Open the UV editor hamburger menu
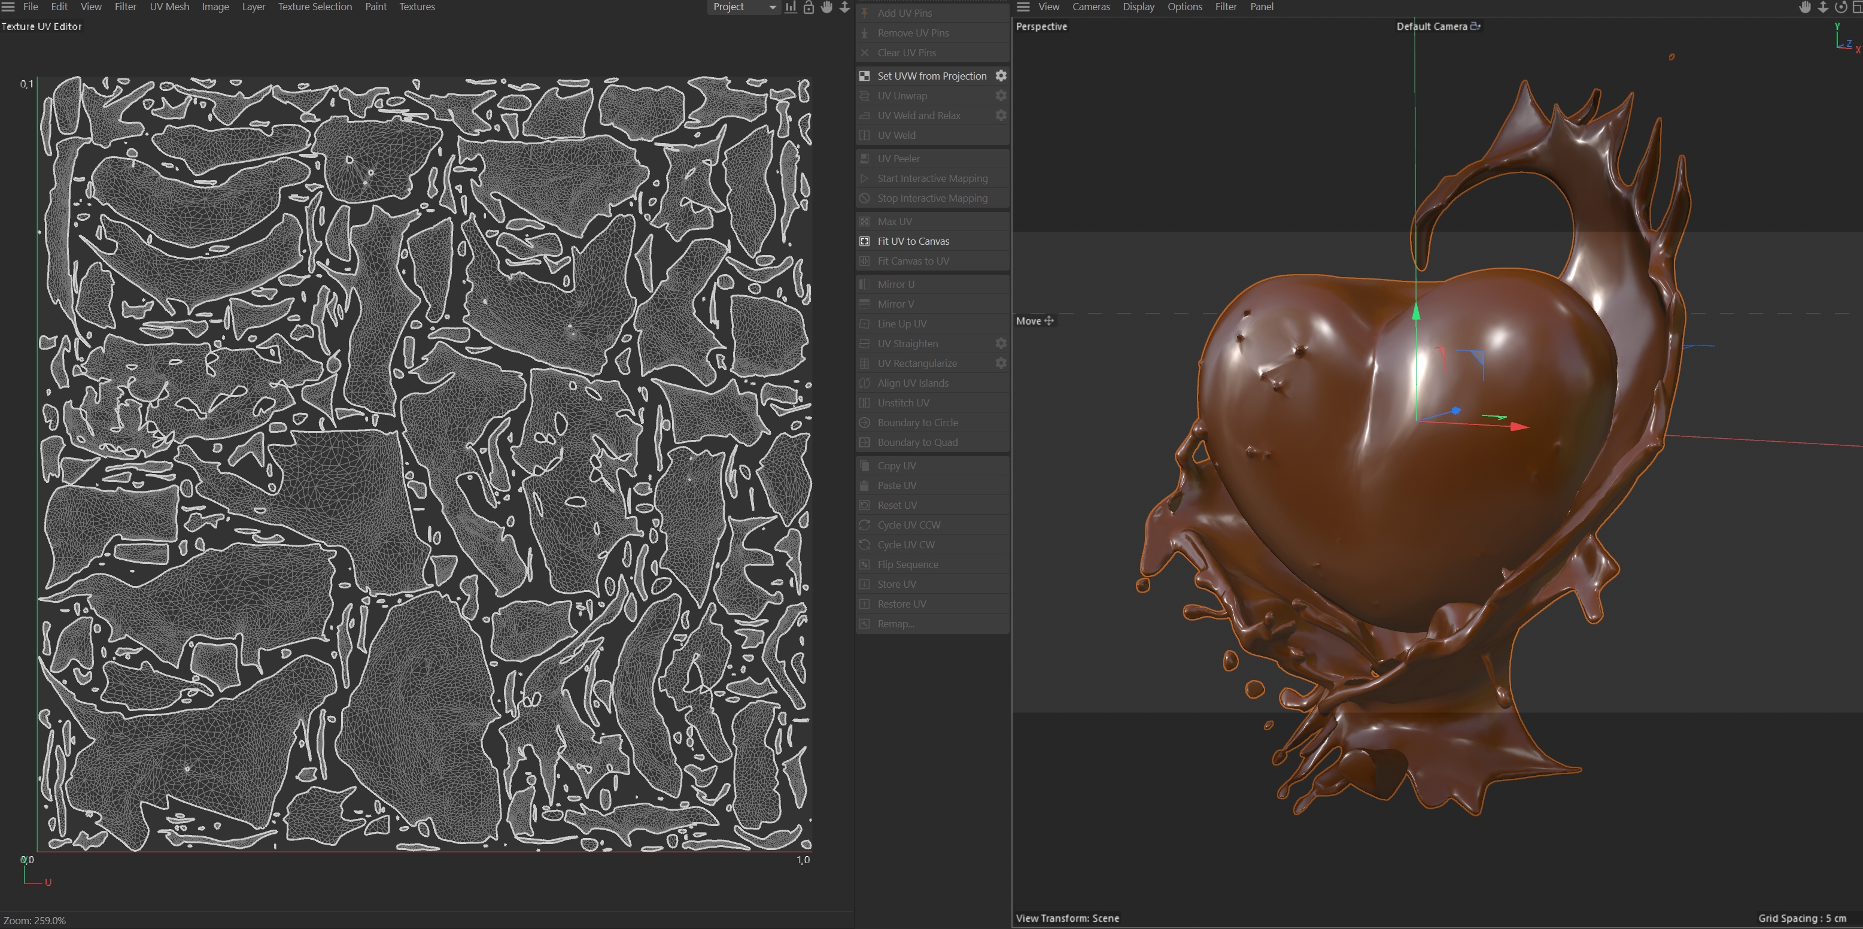The width and height of the screenshot is (1863, 929). point(8,7)
